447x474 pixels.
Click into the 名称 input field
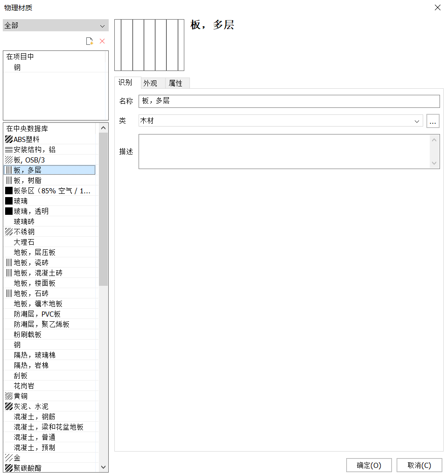[x=289, y=101]
